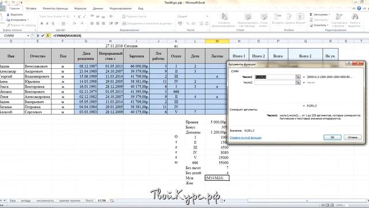Align text to the left

92,23
